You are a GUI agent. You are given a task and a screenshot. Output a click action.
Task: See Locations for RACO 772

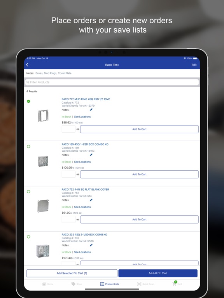[82, 117]
